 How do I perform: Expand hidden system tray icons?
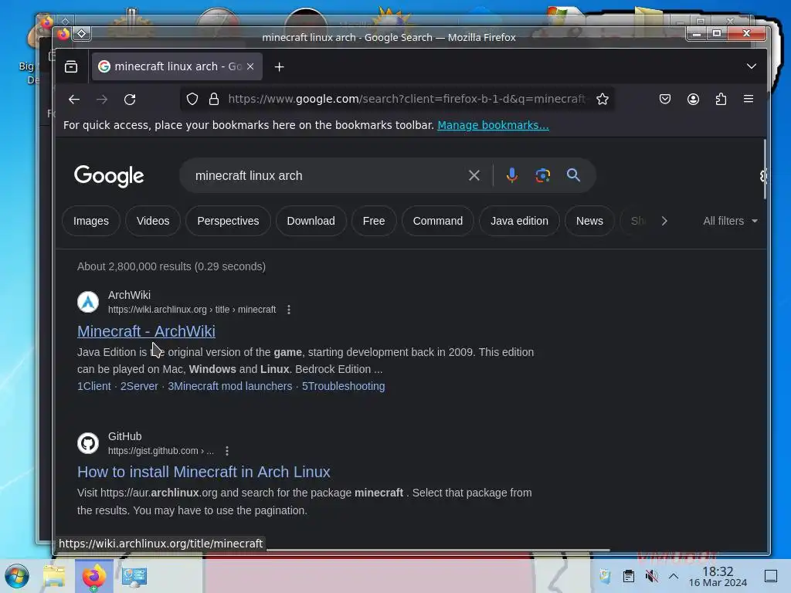(674, 576)
